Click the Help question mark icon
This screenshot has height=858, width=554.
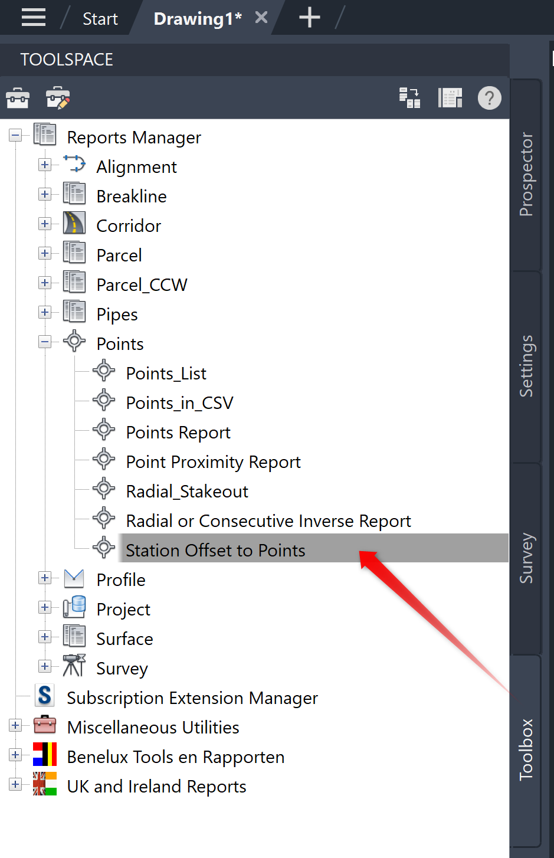490,98
